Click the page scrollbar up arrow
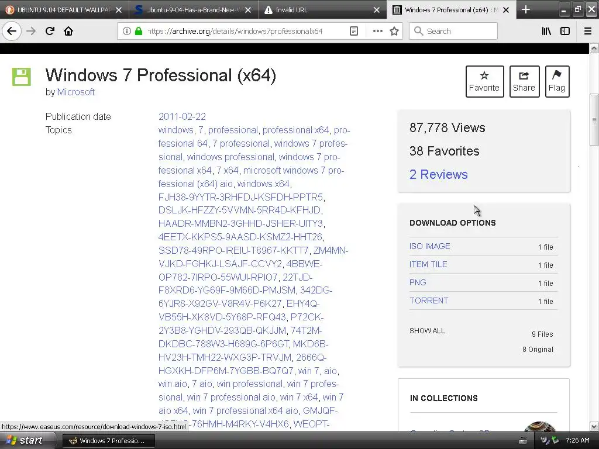The width and height of the screenshot is (599, 449). [x=594, y=48]
